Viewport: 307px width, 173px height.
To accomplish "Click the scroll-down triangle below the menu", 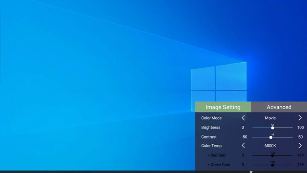I will [251, 172].
